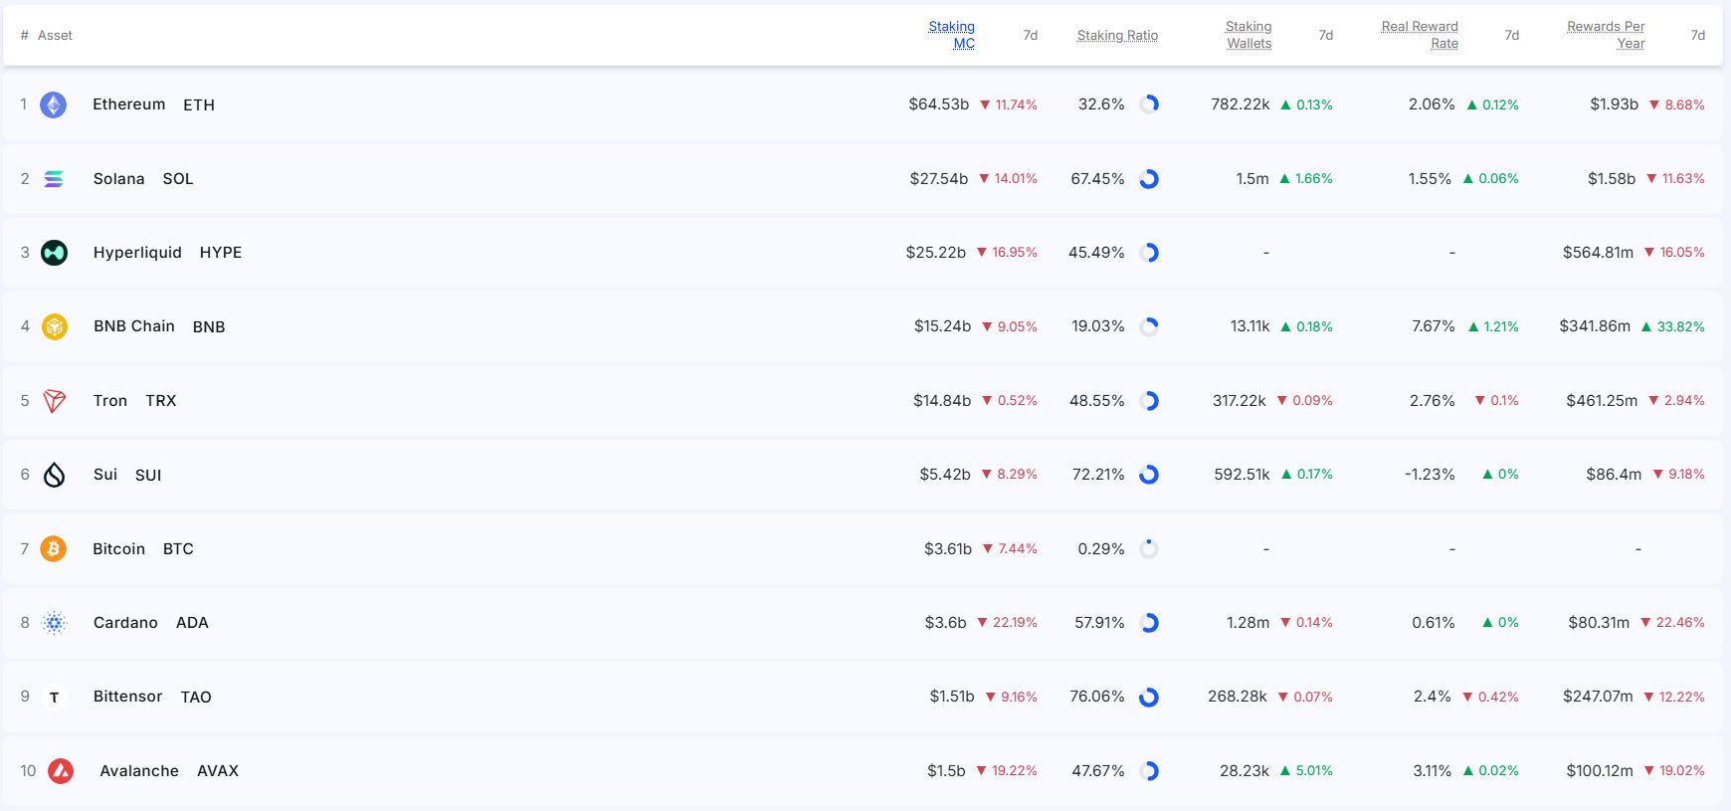1731x811 pixels.
Task: Open the Hyperliquid asset name
Action: (x=137, y=253)
